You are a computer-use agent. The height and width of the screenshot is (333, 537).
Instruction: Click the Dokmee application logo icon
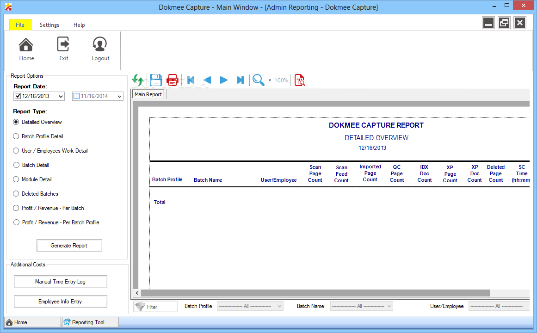pos(8,7)
